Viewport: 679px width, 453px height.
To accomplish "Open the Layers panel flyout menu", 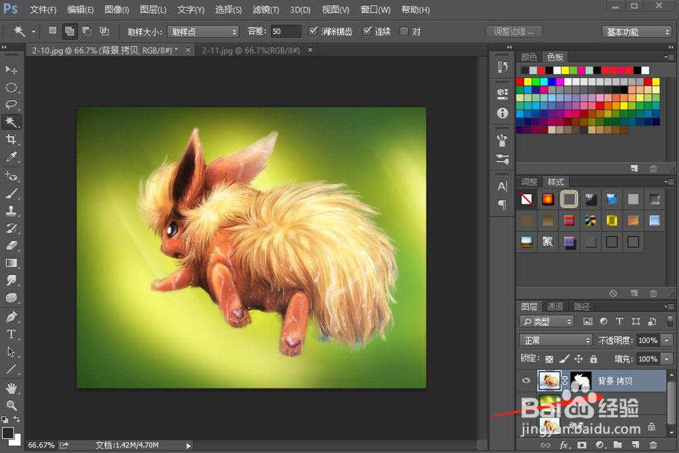I will [669, 306].
